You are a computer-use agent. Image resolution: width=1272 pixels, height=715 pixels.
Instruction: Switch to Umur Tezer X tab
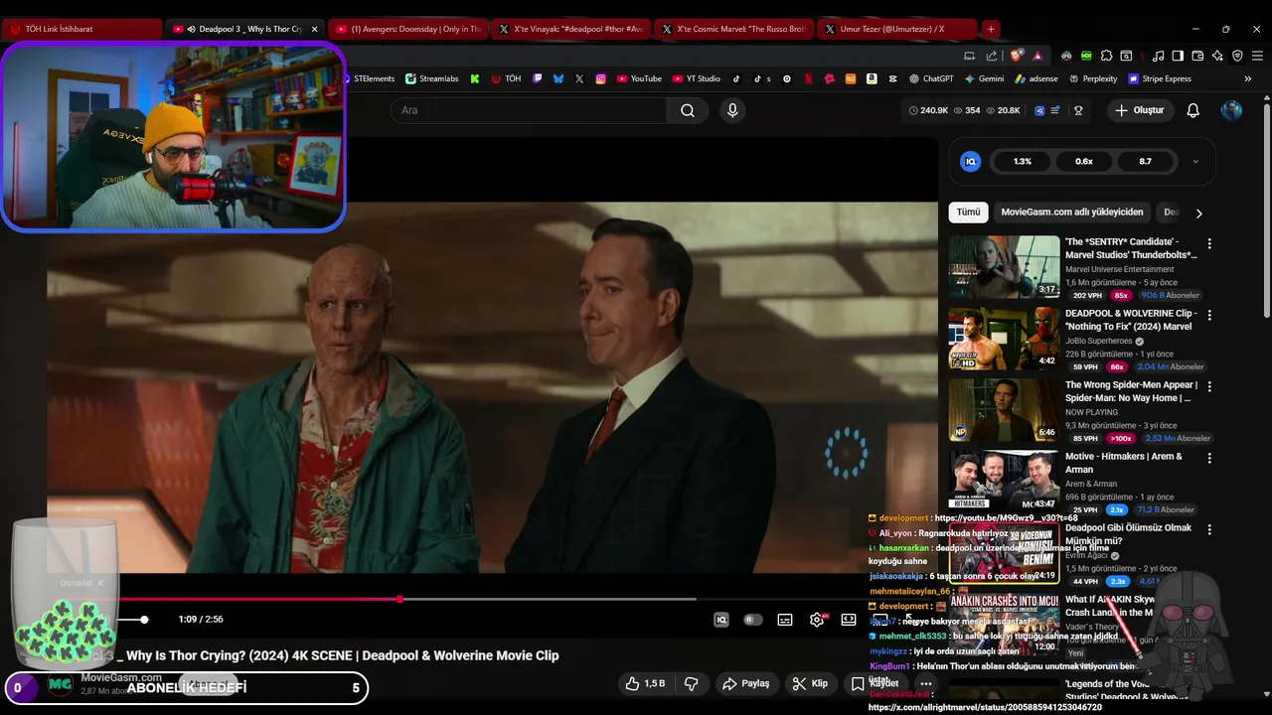pyautogui.click(x=897, y=29)
